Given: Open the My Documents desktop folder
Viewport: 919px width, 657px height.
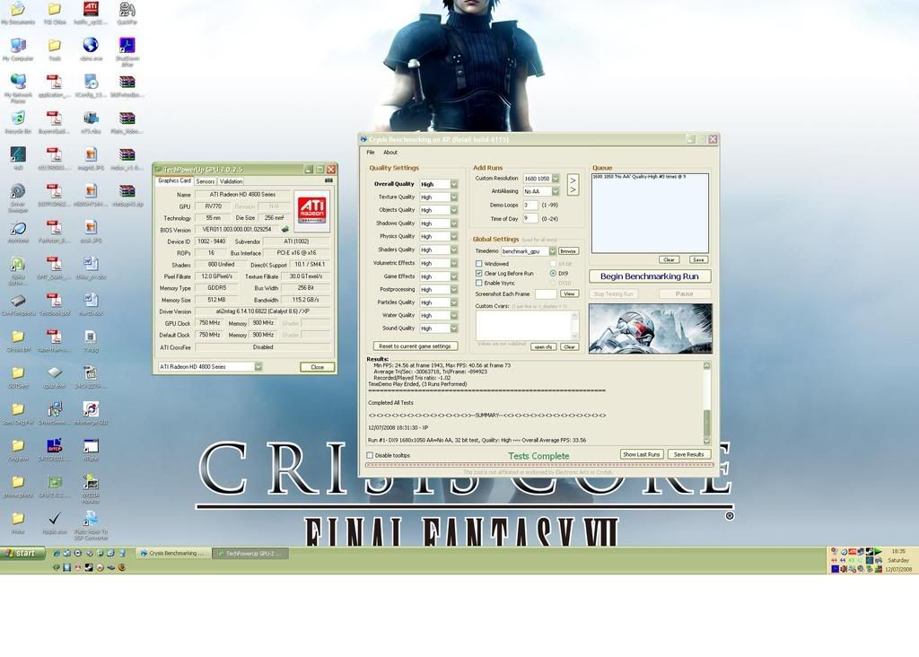Looking at the screenshot, I should [17, 9].
